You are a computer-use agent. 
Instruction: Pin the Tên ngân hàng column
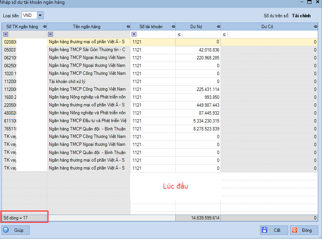click(128, 27)
